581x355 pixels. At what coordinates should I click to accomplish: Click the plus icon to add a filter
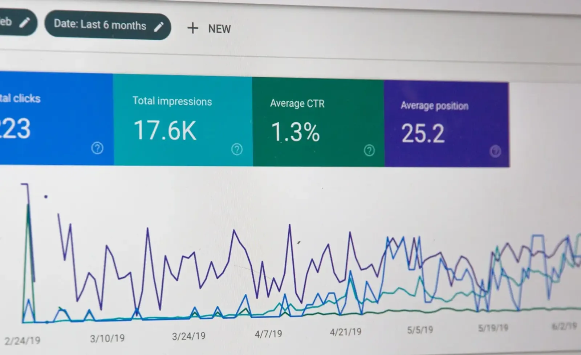click(x=192, y=28)
